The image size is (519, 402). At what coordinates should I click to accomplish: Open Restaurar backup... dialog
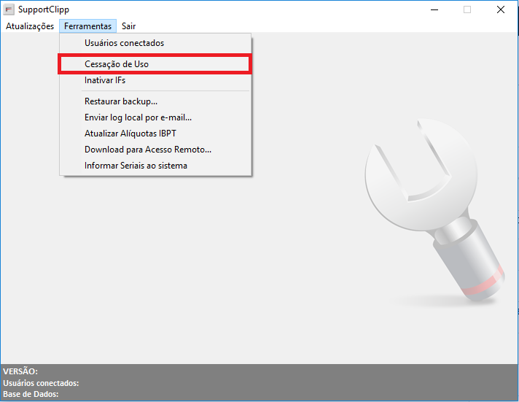[121, 101]
